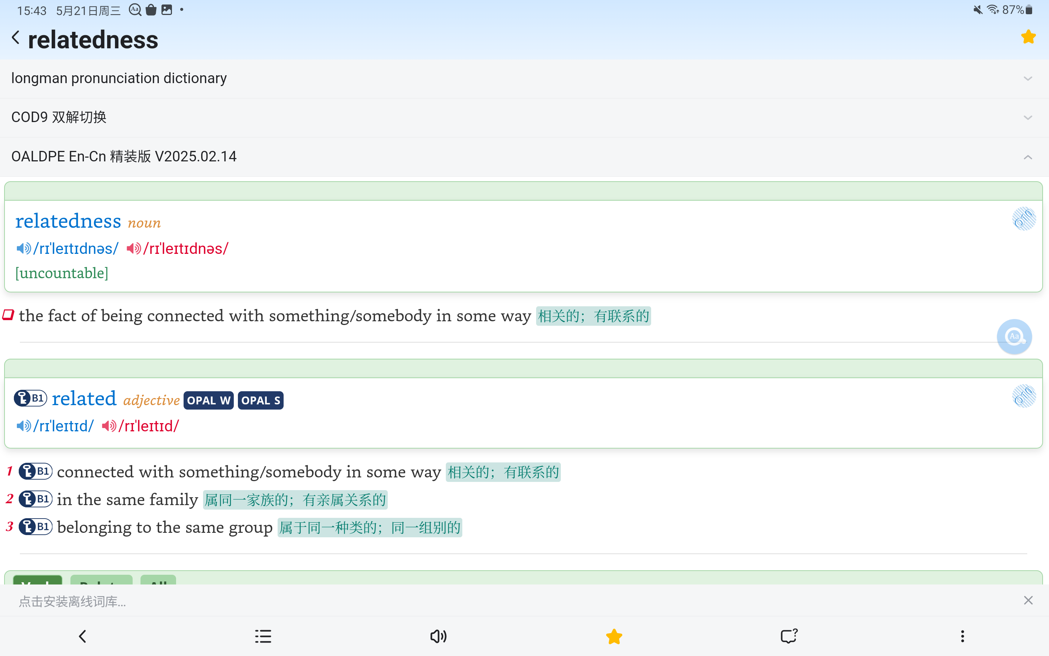Tap the 属同一家族的；有亲属关系的 translation
1049x656 pixels.
point(295,500)
